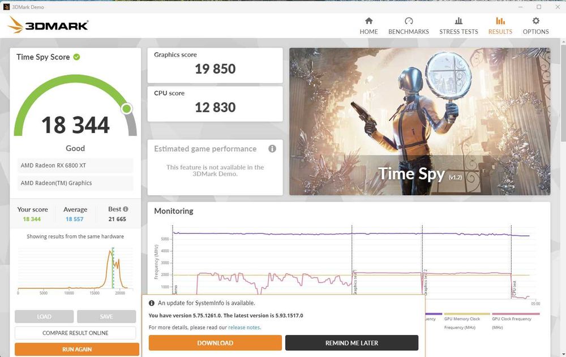This screenshot has height=357, width=566.
Task: Click the update notice info icon
Action: [x=152, y=303]
